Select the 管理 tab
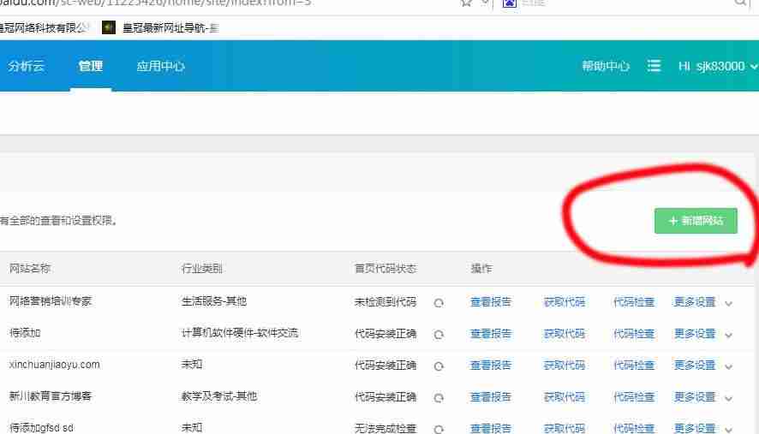The width and height of the screenshot is (759, 434). [91, 66]
